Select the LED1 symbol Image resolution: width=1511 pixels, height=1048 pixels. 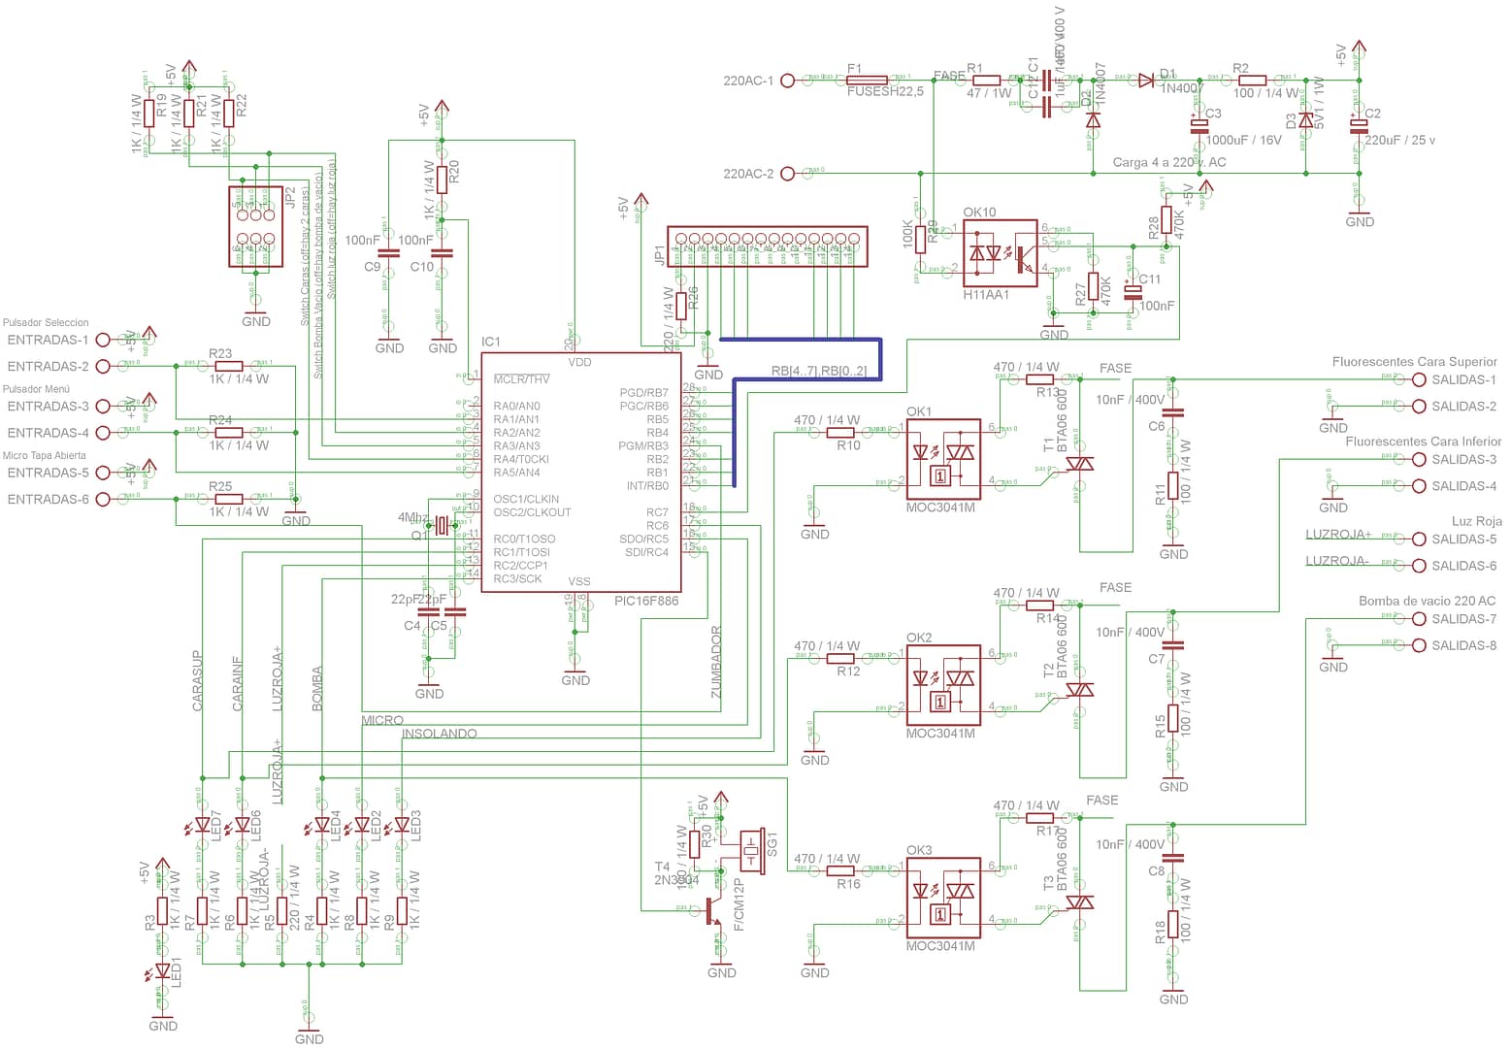click(x=162, y=970)
